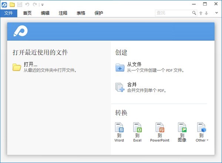Open the 文件 menu tab
Viewport: 222px width, 163px height.
[9, 13]
